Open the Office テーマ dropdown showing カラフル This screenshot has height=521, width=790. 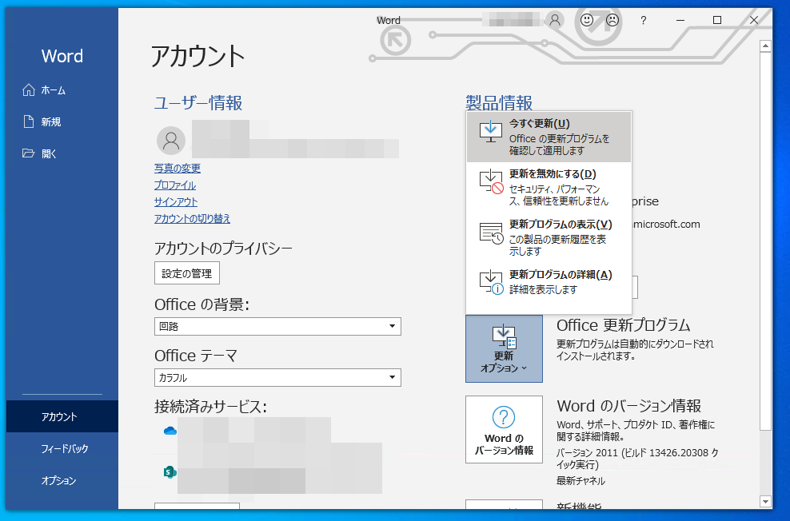pyautogui.click(x=277, y=377)
